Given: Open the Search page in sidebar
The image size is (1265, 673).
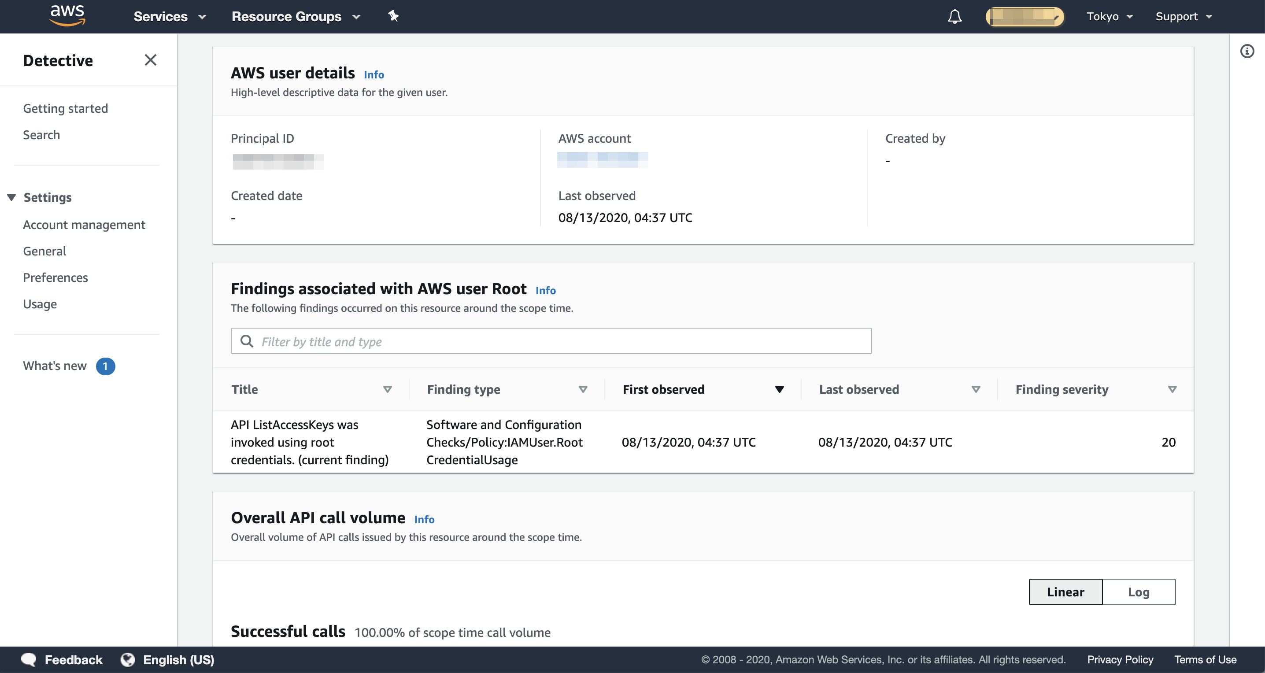Looking at the screenshot, I should [x=41, y=135].
